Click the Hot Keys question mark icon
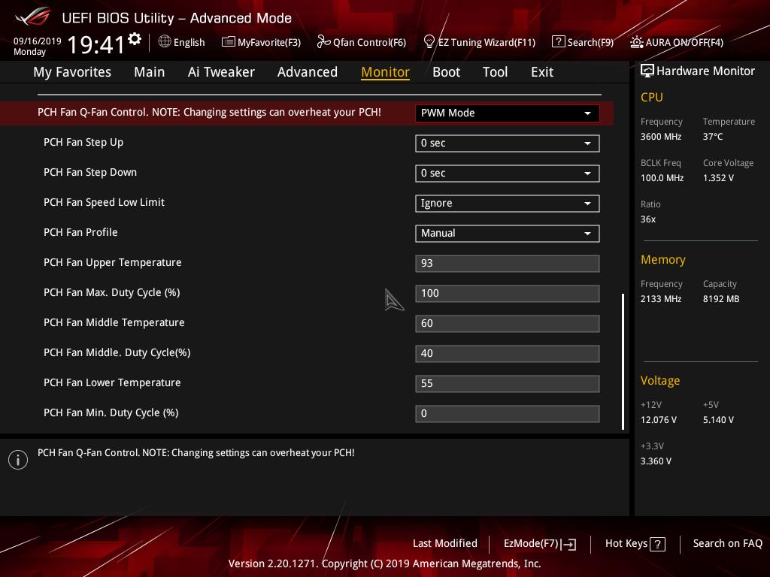Viewport: 770px width, 577px height. pyautogui.click(x=657, y=544)
